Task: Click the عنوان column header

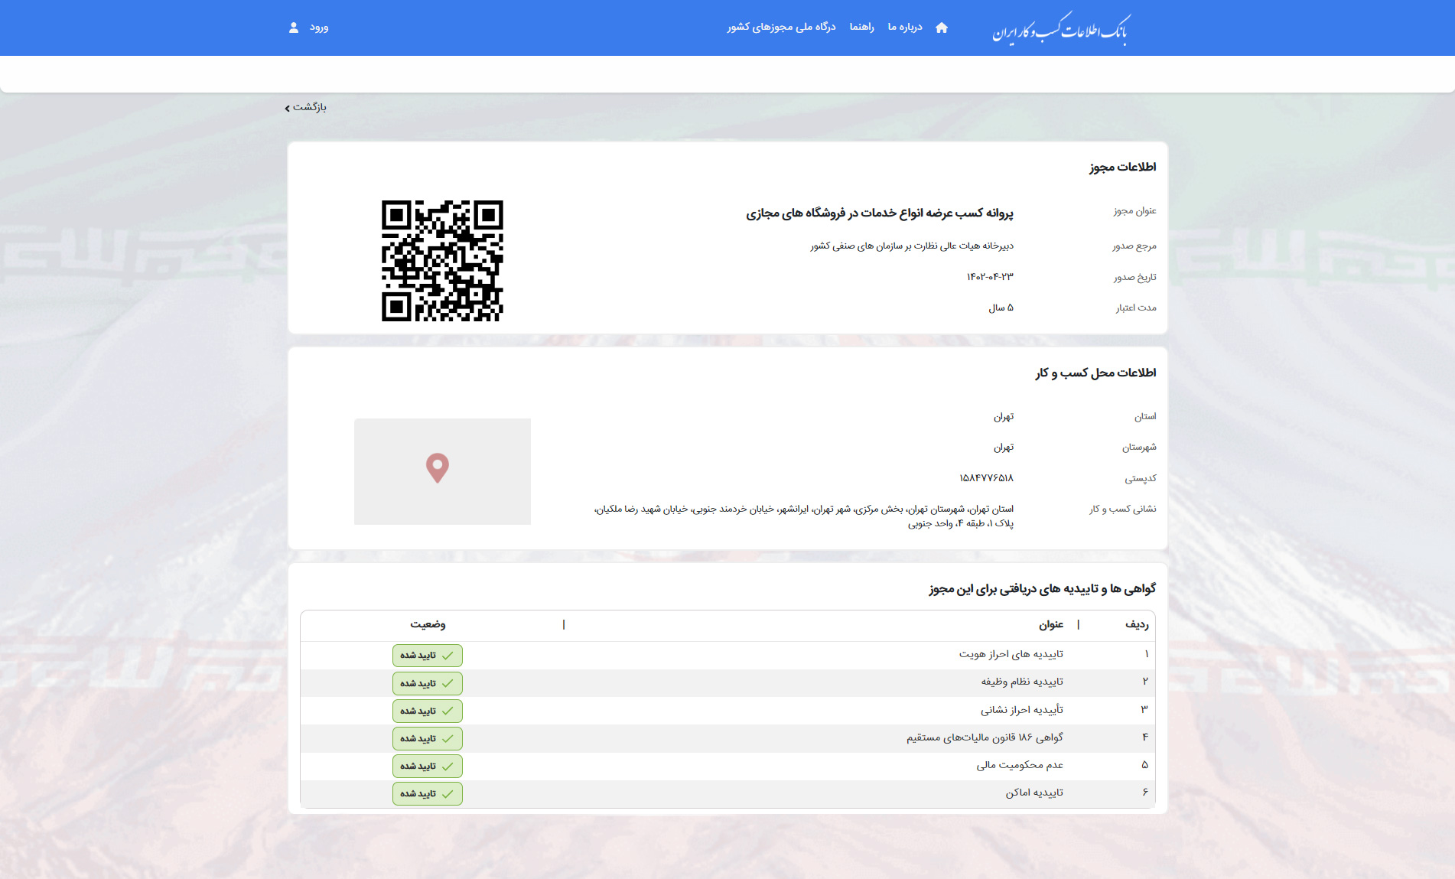Action: click(1051, 625)
